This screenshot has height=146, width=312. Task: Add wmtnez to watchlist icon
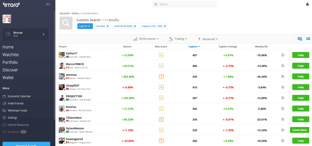pos(283,76)
